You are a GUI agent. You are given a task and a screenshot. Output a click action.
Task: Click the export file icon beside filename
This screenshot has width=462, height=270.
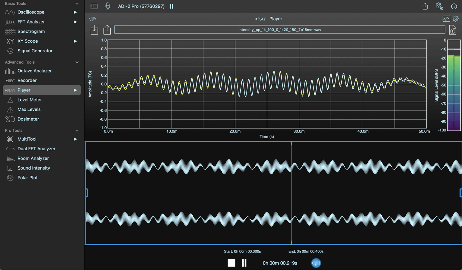[x=107, y=30]
